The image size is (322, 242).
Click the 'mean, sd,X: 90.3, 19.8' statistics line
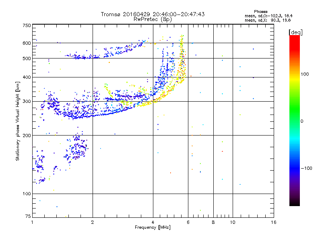click(268, 20)
